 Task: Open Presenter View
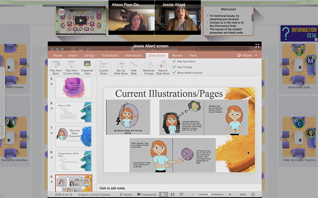87,64
